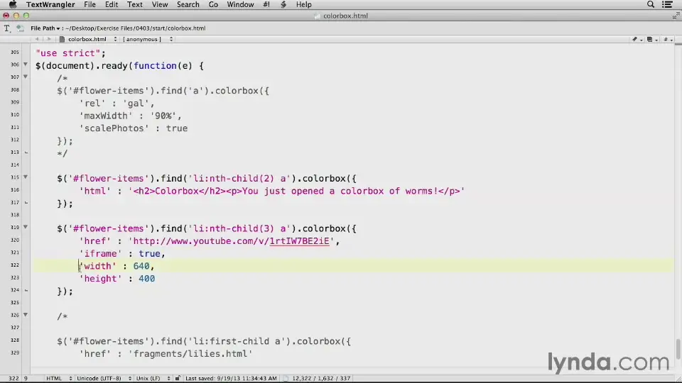682x383 pixels.
Task: Click the 'rel' : 'gal' line
Action: (117, 104)
